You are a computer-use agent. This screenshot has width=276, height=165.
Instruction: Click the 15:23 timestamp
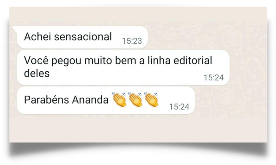[x=132, y=41]
